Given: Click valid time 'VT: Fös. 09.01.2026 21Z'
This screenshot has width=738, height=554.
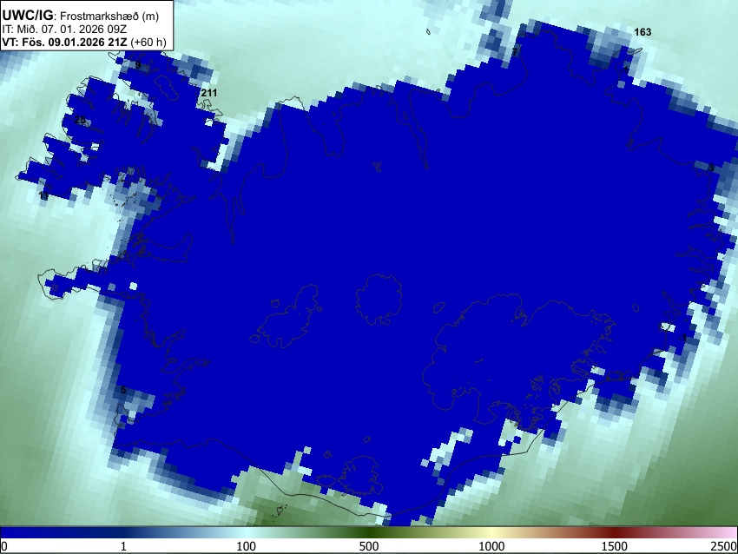Looking at the screenshot, I should click(x=64, y=42).
